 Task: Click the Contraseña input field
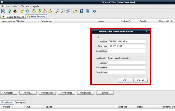(x=127, y=67)
